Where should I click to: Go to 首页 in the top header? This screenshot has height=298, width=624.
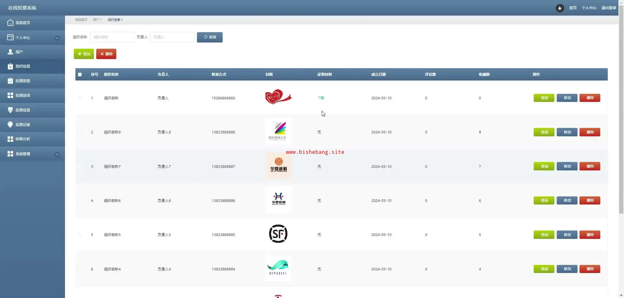tap(573, 8)
